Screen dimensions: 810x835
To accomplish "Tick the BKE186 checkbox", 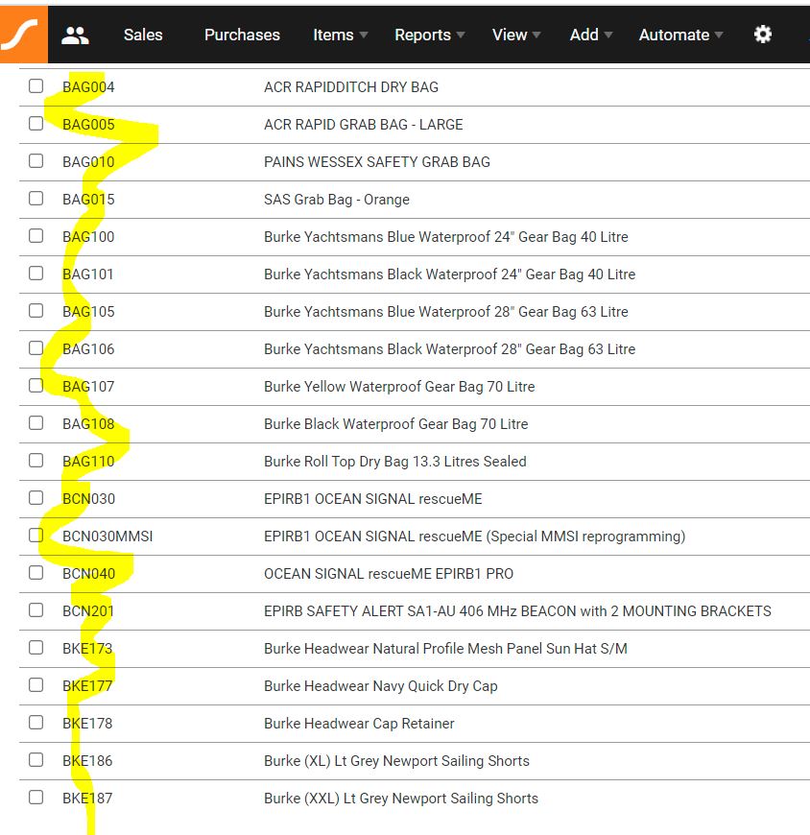I will click(36, 759).
